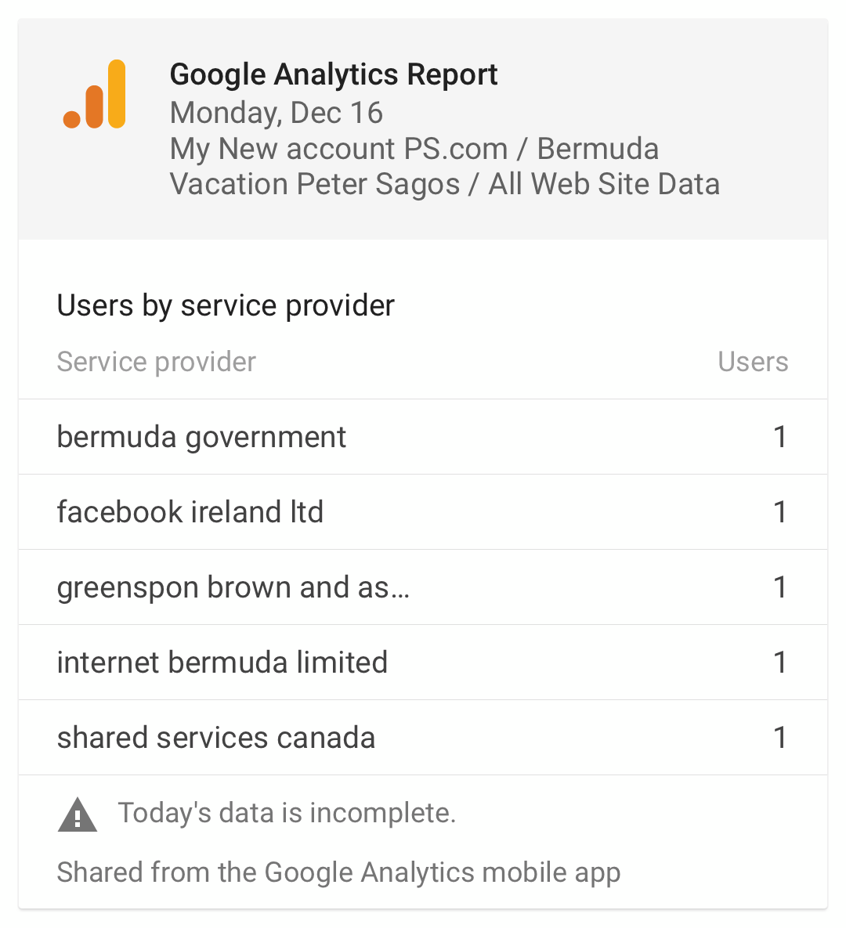The image size is (846, 928).
Task: Click the My New account PS.com text
Action: [338, 149]
